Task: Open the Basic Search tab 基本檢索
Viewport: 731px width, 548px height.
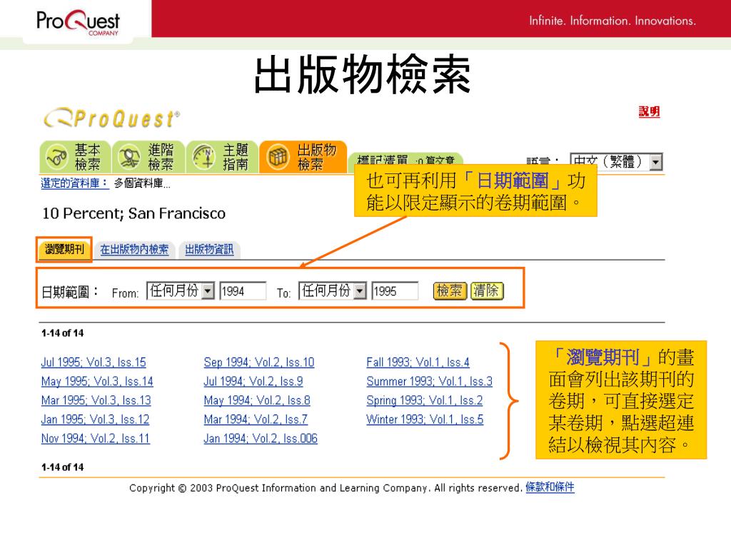Action: (x=75, y=157)
